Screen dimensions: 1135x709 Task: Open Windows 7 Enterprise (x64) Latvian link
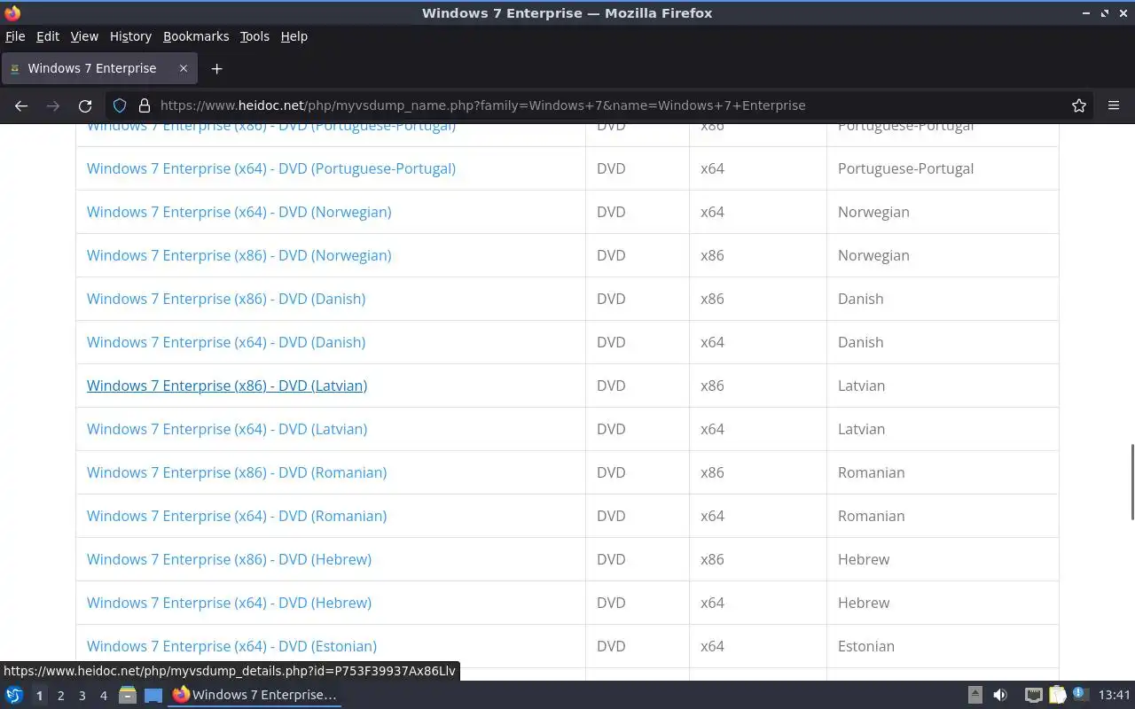[227, 429]
